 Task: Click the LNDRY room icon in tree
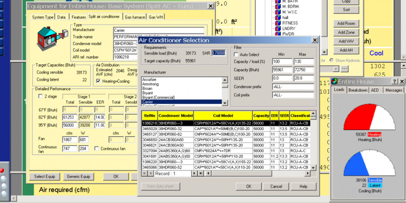click(x=278, y=29)
